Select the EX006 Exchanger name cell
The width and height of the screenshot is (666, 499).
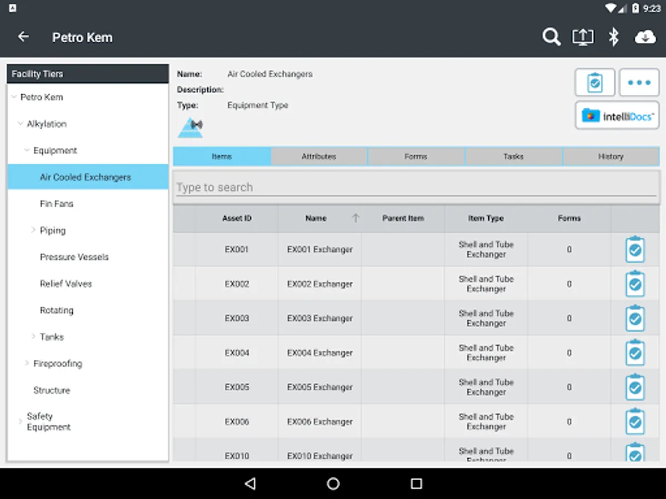[x=320, y=421]
